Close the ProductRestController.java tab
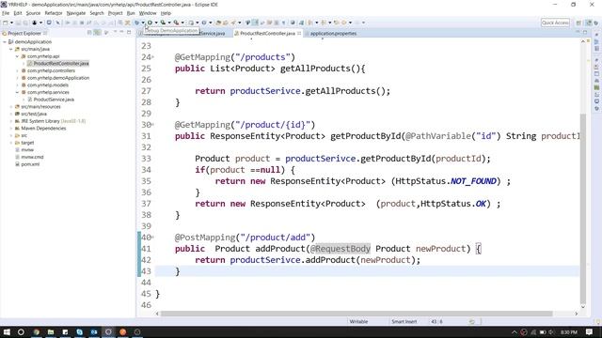The image size is (602, 338). (299, 34)
